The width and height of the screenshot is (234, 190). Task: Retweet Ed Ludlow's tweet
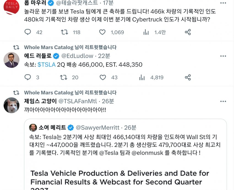pos(64,77)
